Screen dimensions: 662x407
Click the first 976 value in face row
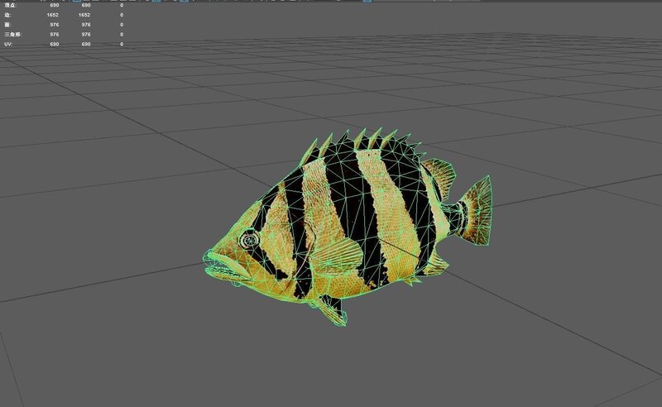click(x=55, y=25)
